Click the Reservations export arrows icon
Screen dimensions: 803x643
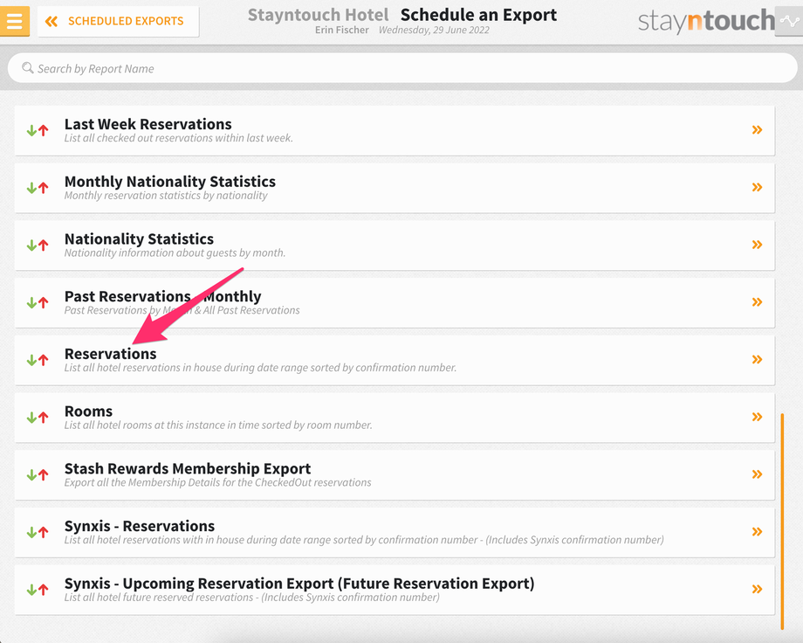[38, 361]
